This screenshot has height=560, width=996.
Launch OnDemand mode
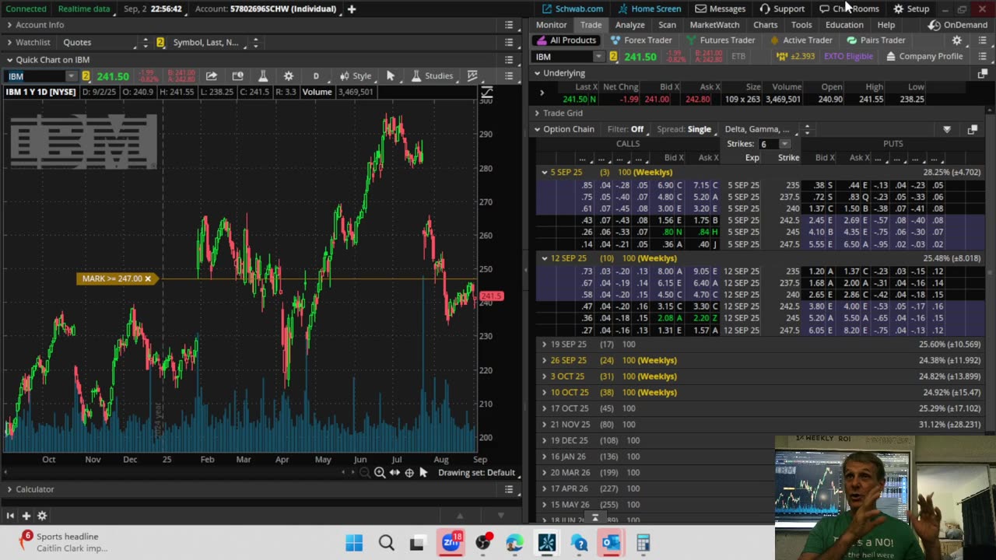point(958,25)
